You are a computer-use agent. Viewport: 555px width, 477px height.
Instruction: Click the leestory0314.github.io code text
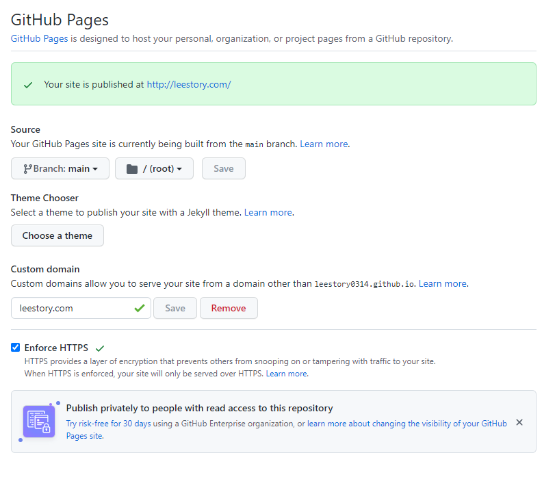[x=365, y=284]
